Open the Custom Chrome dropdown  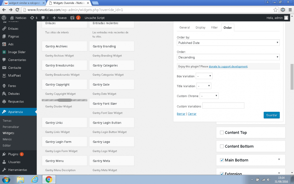[209, 96]
